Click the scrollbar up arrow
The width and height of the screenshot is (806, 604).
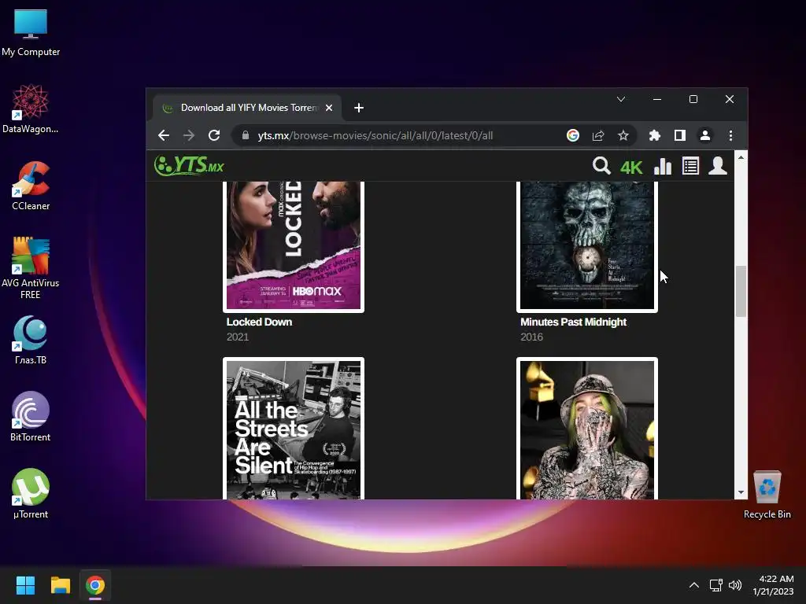tap(741, 157)
